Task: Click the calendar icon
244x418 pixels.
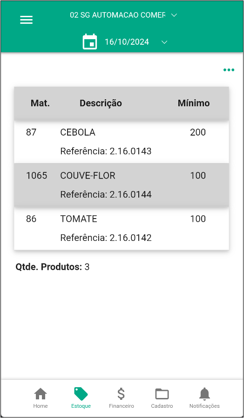Action: tap(90, 42)
